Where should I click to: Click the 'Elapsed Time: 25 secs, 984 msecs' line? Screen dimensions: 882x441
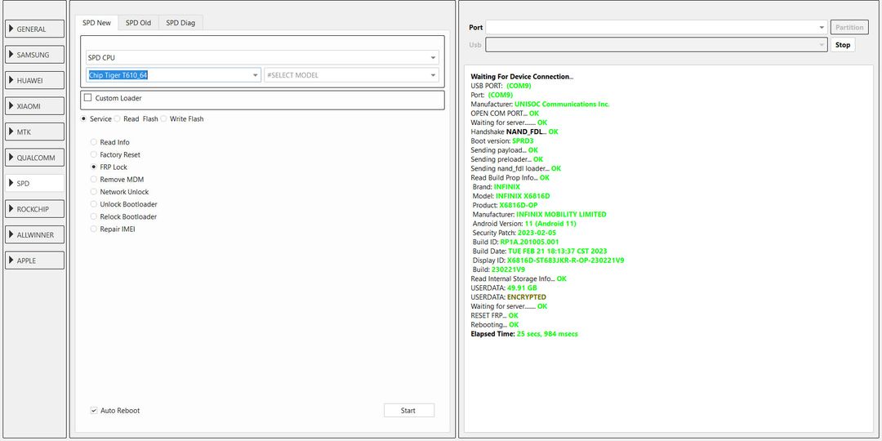524,334
